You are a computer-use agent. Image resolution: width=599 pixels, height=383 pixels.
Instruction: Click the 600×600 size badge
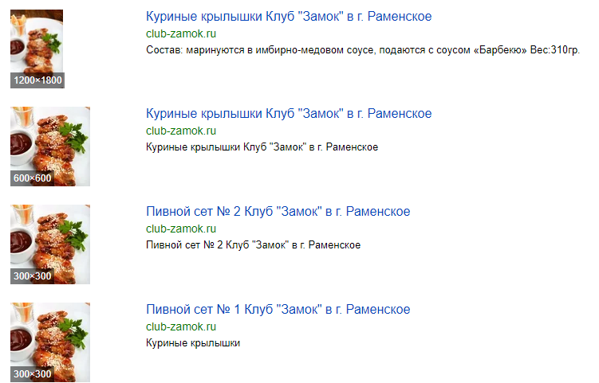(x=32, y=178)
